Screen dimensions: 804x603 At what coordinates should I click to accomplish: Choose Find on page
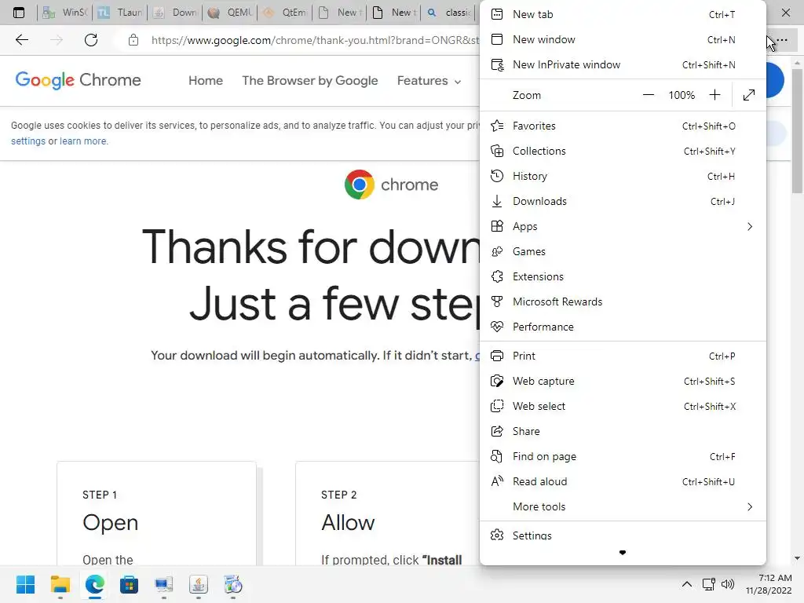coord(623,456)
